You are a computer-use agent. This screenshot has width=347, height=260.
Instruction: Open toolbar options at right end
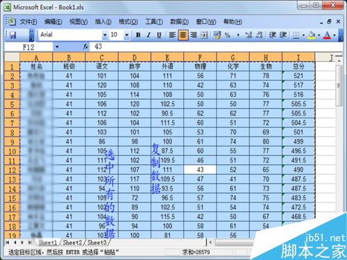pyautogui.click(x=340, y=35)
